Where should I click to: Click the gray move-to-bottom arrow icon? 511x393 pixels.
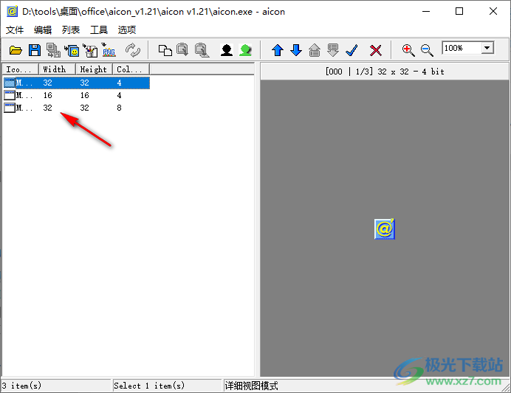click(333, 50)
